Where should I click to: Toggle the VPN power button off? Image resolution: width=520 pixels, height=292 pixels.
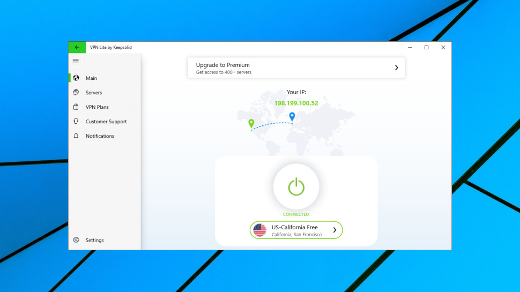[296, 186]
